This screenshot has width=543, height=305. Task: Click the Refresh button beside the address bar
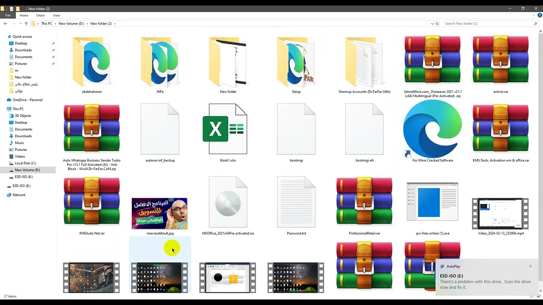[x=438, y=24]
